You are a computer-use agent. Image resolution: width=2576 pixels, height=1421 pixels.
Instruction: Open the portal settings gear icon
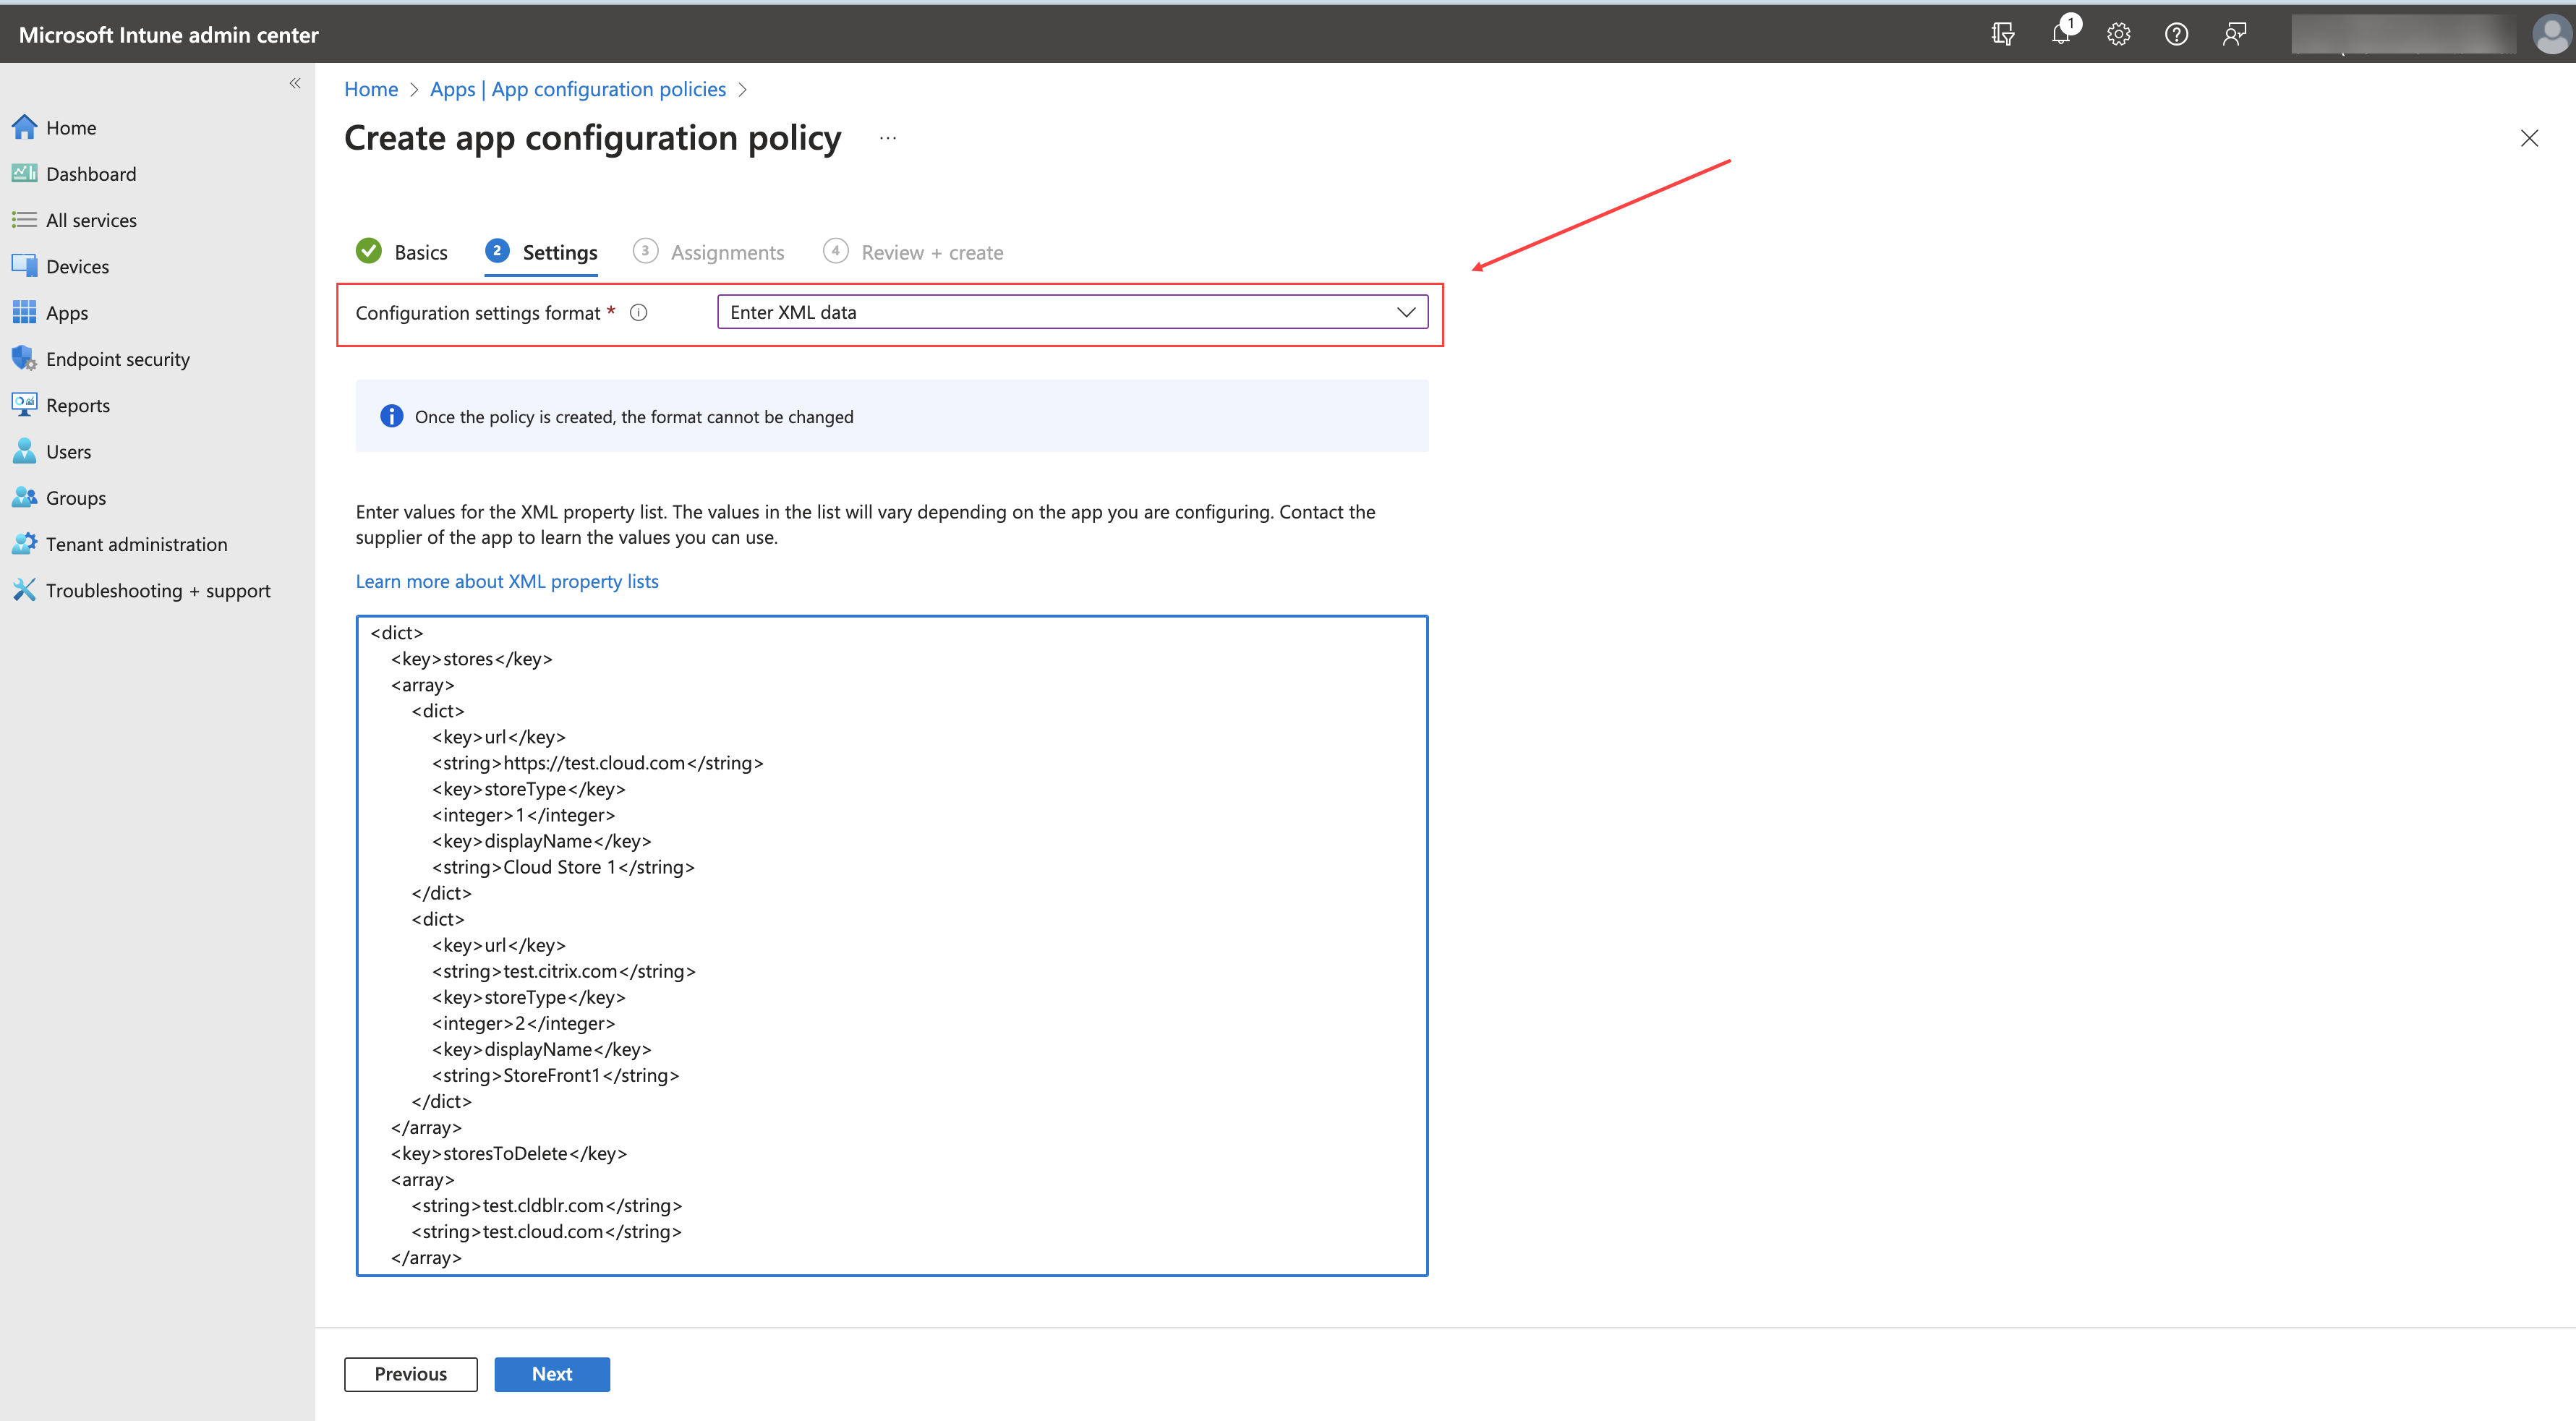(2118, 34)
